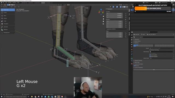Viewport: 175px width, 98px height.
Task: Select the Select Box tool
Action: click(x=8, y=10)
